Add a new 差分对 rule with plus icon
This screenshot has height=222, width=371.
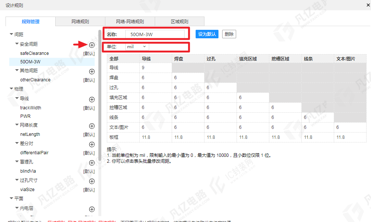[x=92, y=144]
